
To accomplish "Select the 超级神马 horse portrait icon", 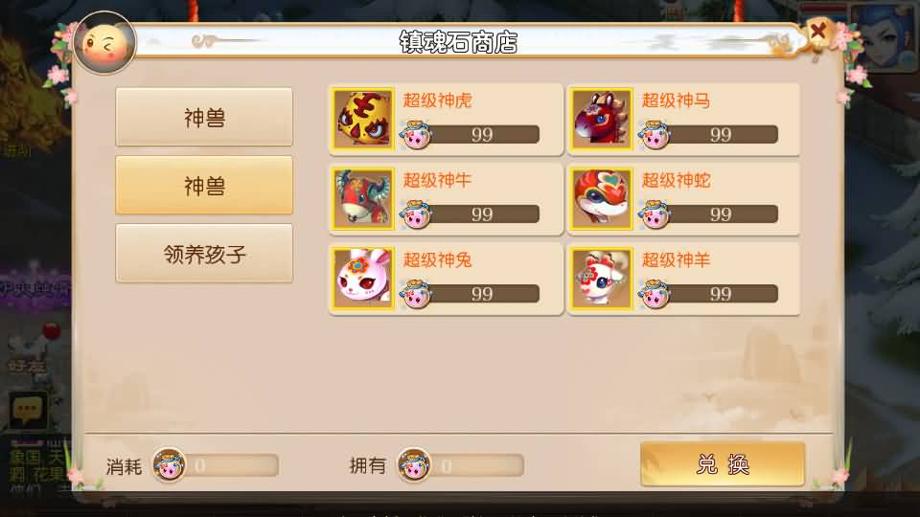I will [602, 119].
